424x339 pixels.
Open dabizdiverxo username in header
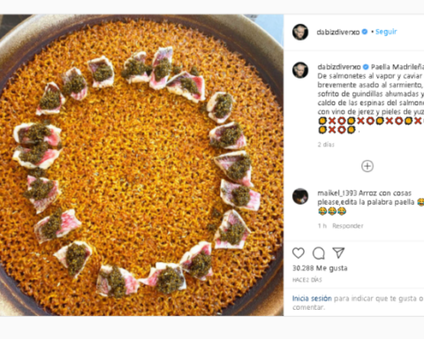[338, 32]
